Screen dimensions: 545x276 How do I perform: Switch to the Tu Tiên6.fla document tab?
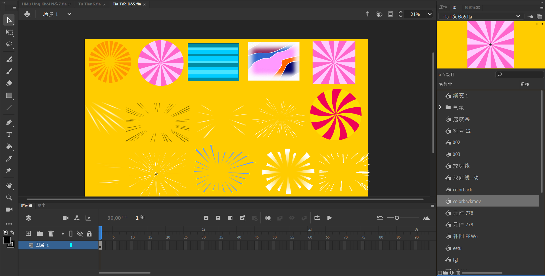[x=89, y=4]
